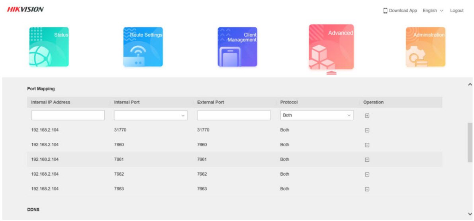
Task: Change language from English dropdown
Action: pyautogui.click(x=433, y=11)
